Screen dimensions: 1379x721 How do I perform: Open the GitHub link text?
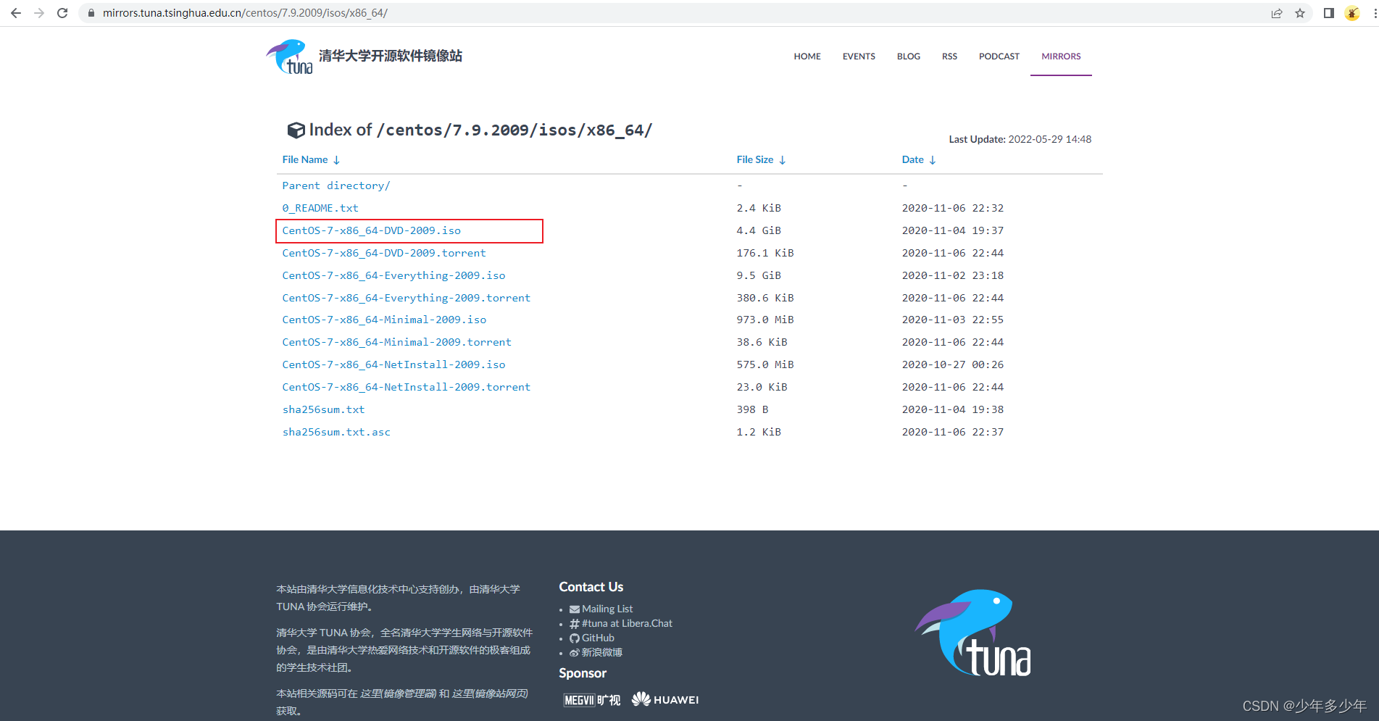click(598, 638)
